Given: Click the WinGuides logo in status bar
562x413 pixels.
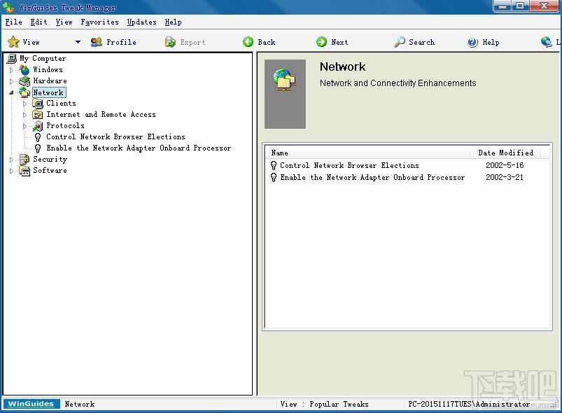Looking at the screenshot, I should pyautogui.click(x=31, y=404).
